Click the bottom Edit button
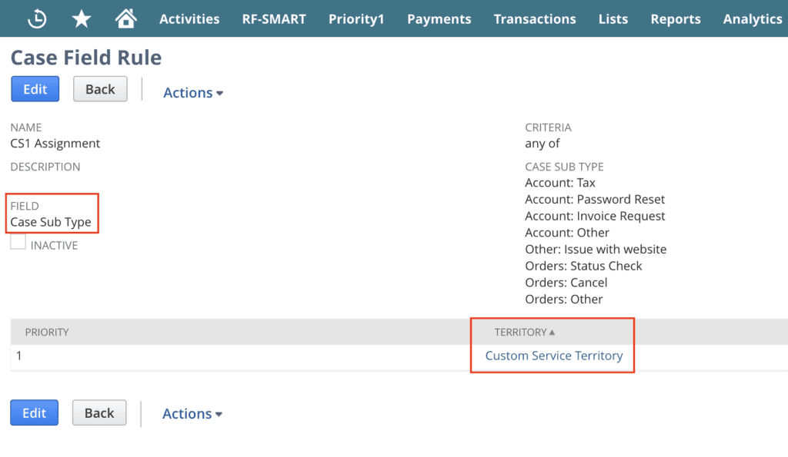 tap(34, 413)
